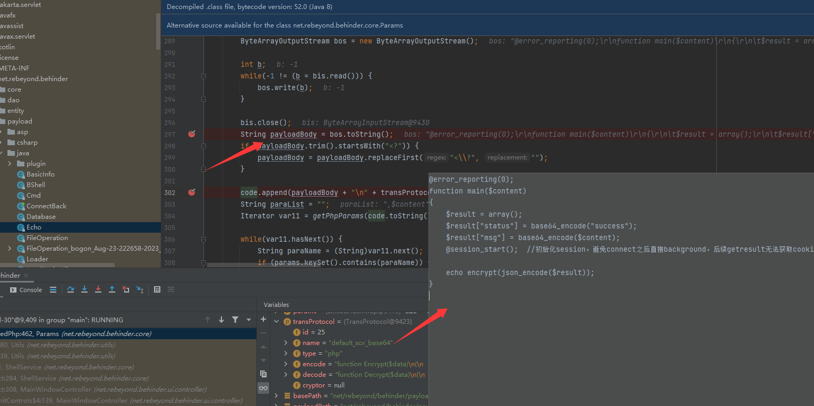The width and height of the screenshot is (814, 406).
Task: Switch to the Console tab
Action: point(26,290)
